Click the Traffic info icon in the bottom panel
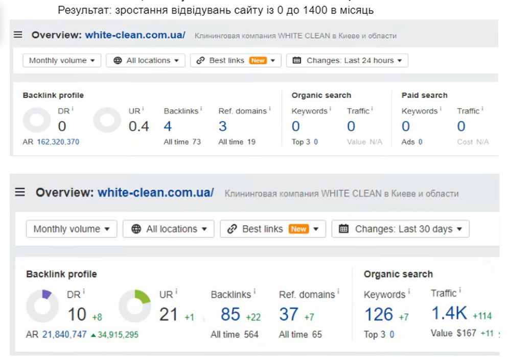 460,290
